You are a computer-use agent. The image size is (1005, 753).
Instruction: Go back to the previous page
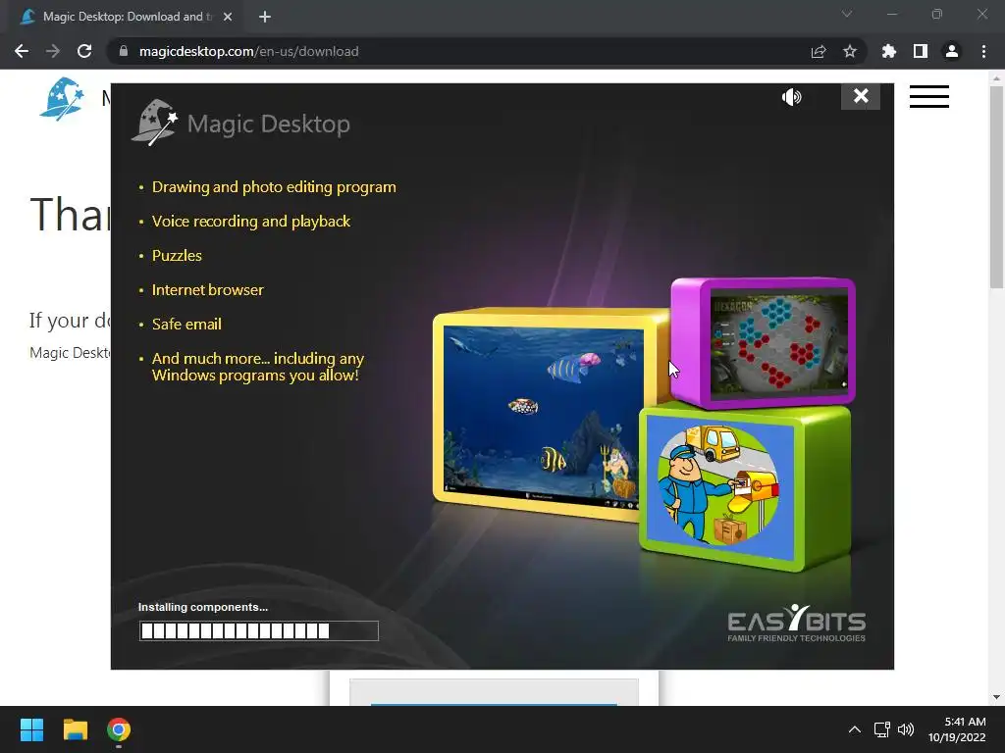pos(22,51)
